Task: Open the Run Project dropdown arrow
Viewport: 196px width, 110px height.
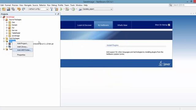Action: pyautogui.click(x=64, y=9)
